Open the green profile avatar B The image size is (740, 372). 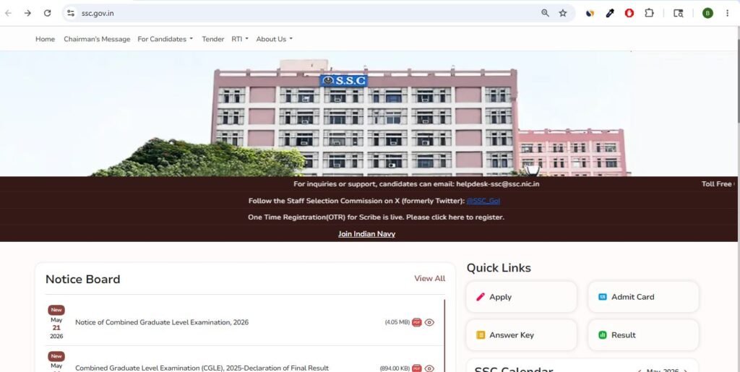(x=707, y=13)
